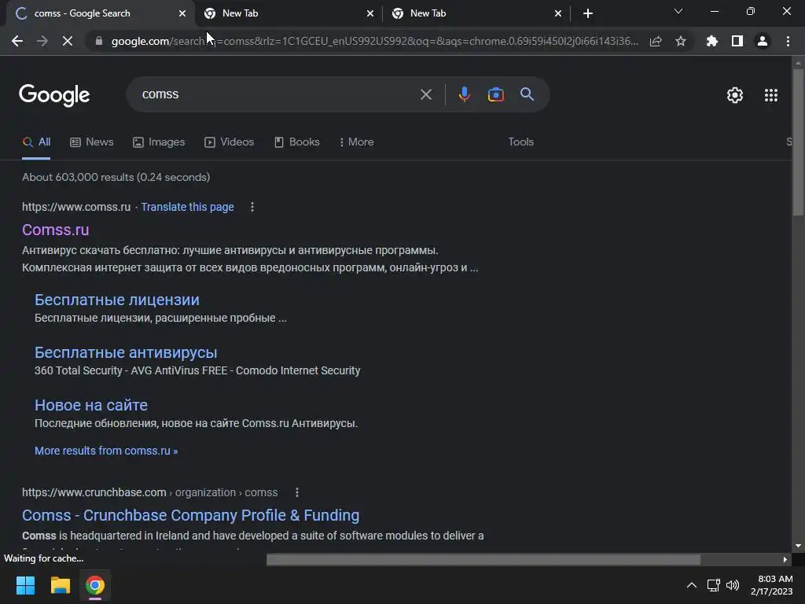Click the site lock icon in address bar

tap(98, 41)
